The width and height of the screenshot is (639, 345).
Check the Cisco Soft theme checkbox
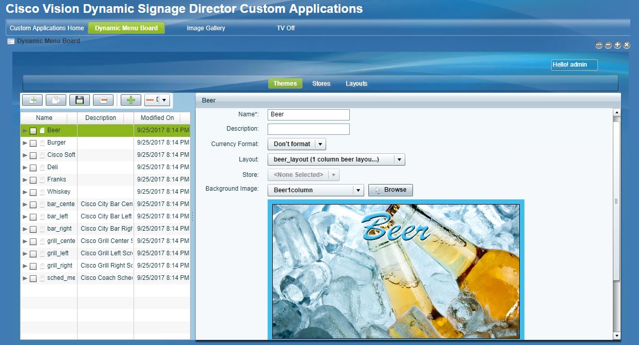point(33,155)
